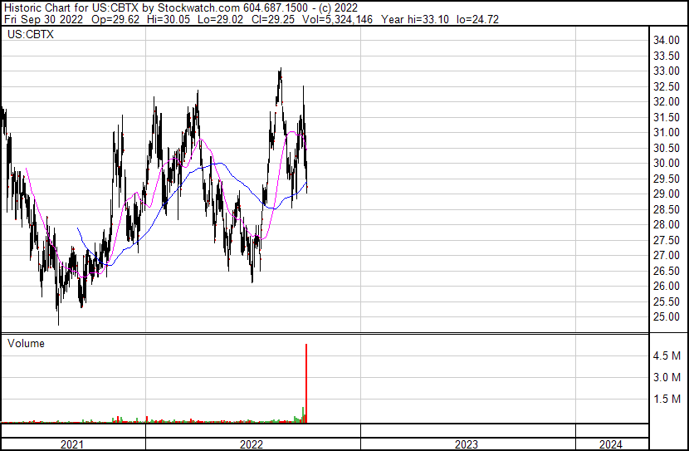Image resolution: width=689 pixels, height=451 pixels.
Task: Click the 33.00 price axis label
Action: (666, 71)
